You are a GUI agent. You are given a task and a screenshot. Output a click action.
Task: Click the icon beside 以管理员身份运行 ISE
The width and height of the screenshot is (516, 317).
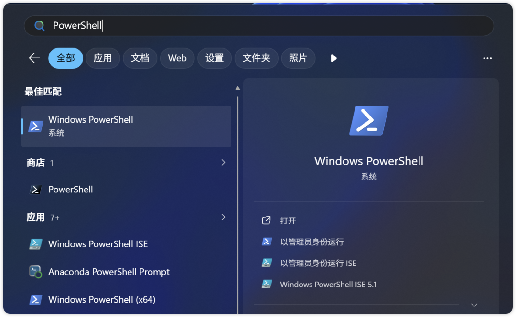[x=267, y=263]
